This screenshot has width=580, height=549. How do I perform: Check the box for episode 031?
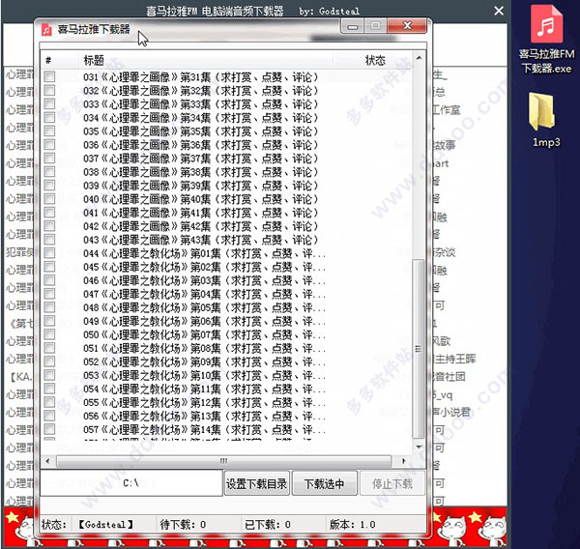pos(49,76)
